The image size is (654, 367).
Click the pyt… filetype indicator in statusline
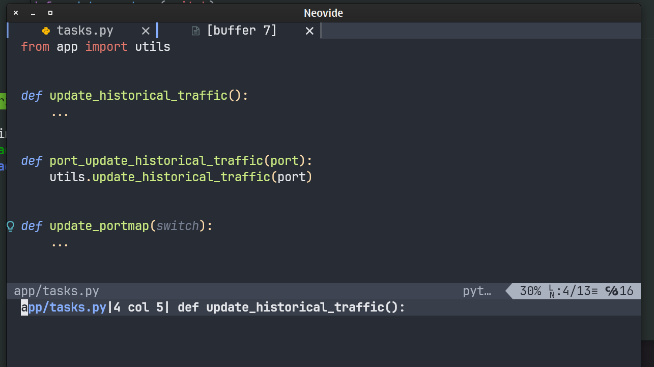pyautogui.click(x=477, y=291)
